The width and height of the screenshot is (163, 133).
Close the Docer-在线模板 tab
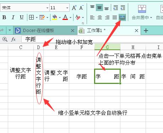click(72, 31)
